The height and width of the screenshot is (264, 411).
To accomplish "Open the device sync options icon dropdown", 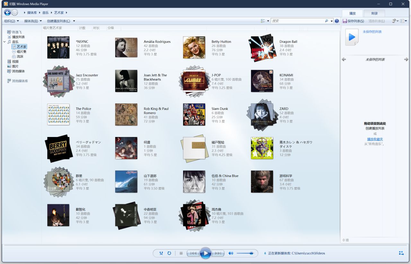I will (395, 21).
